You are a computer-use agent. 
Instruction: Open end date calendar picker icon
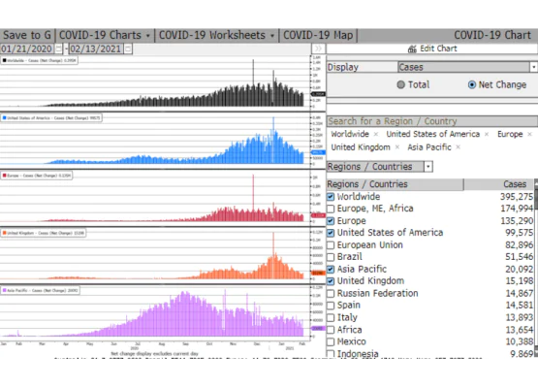pos(128,48)
